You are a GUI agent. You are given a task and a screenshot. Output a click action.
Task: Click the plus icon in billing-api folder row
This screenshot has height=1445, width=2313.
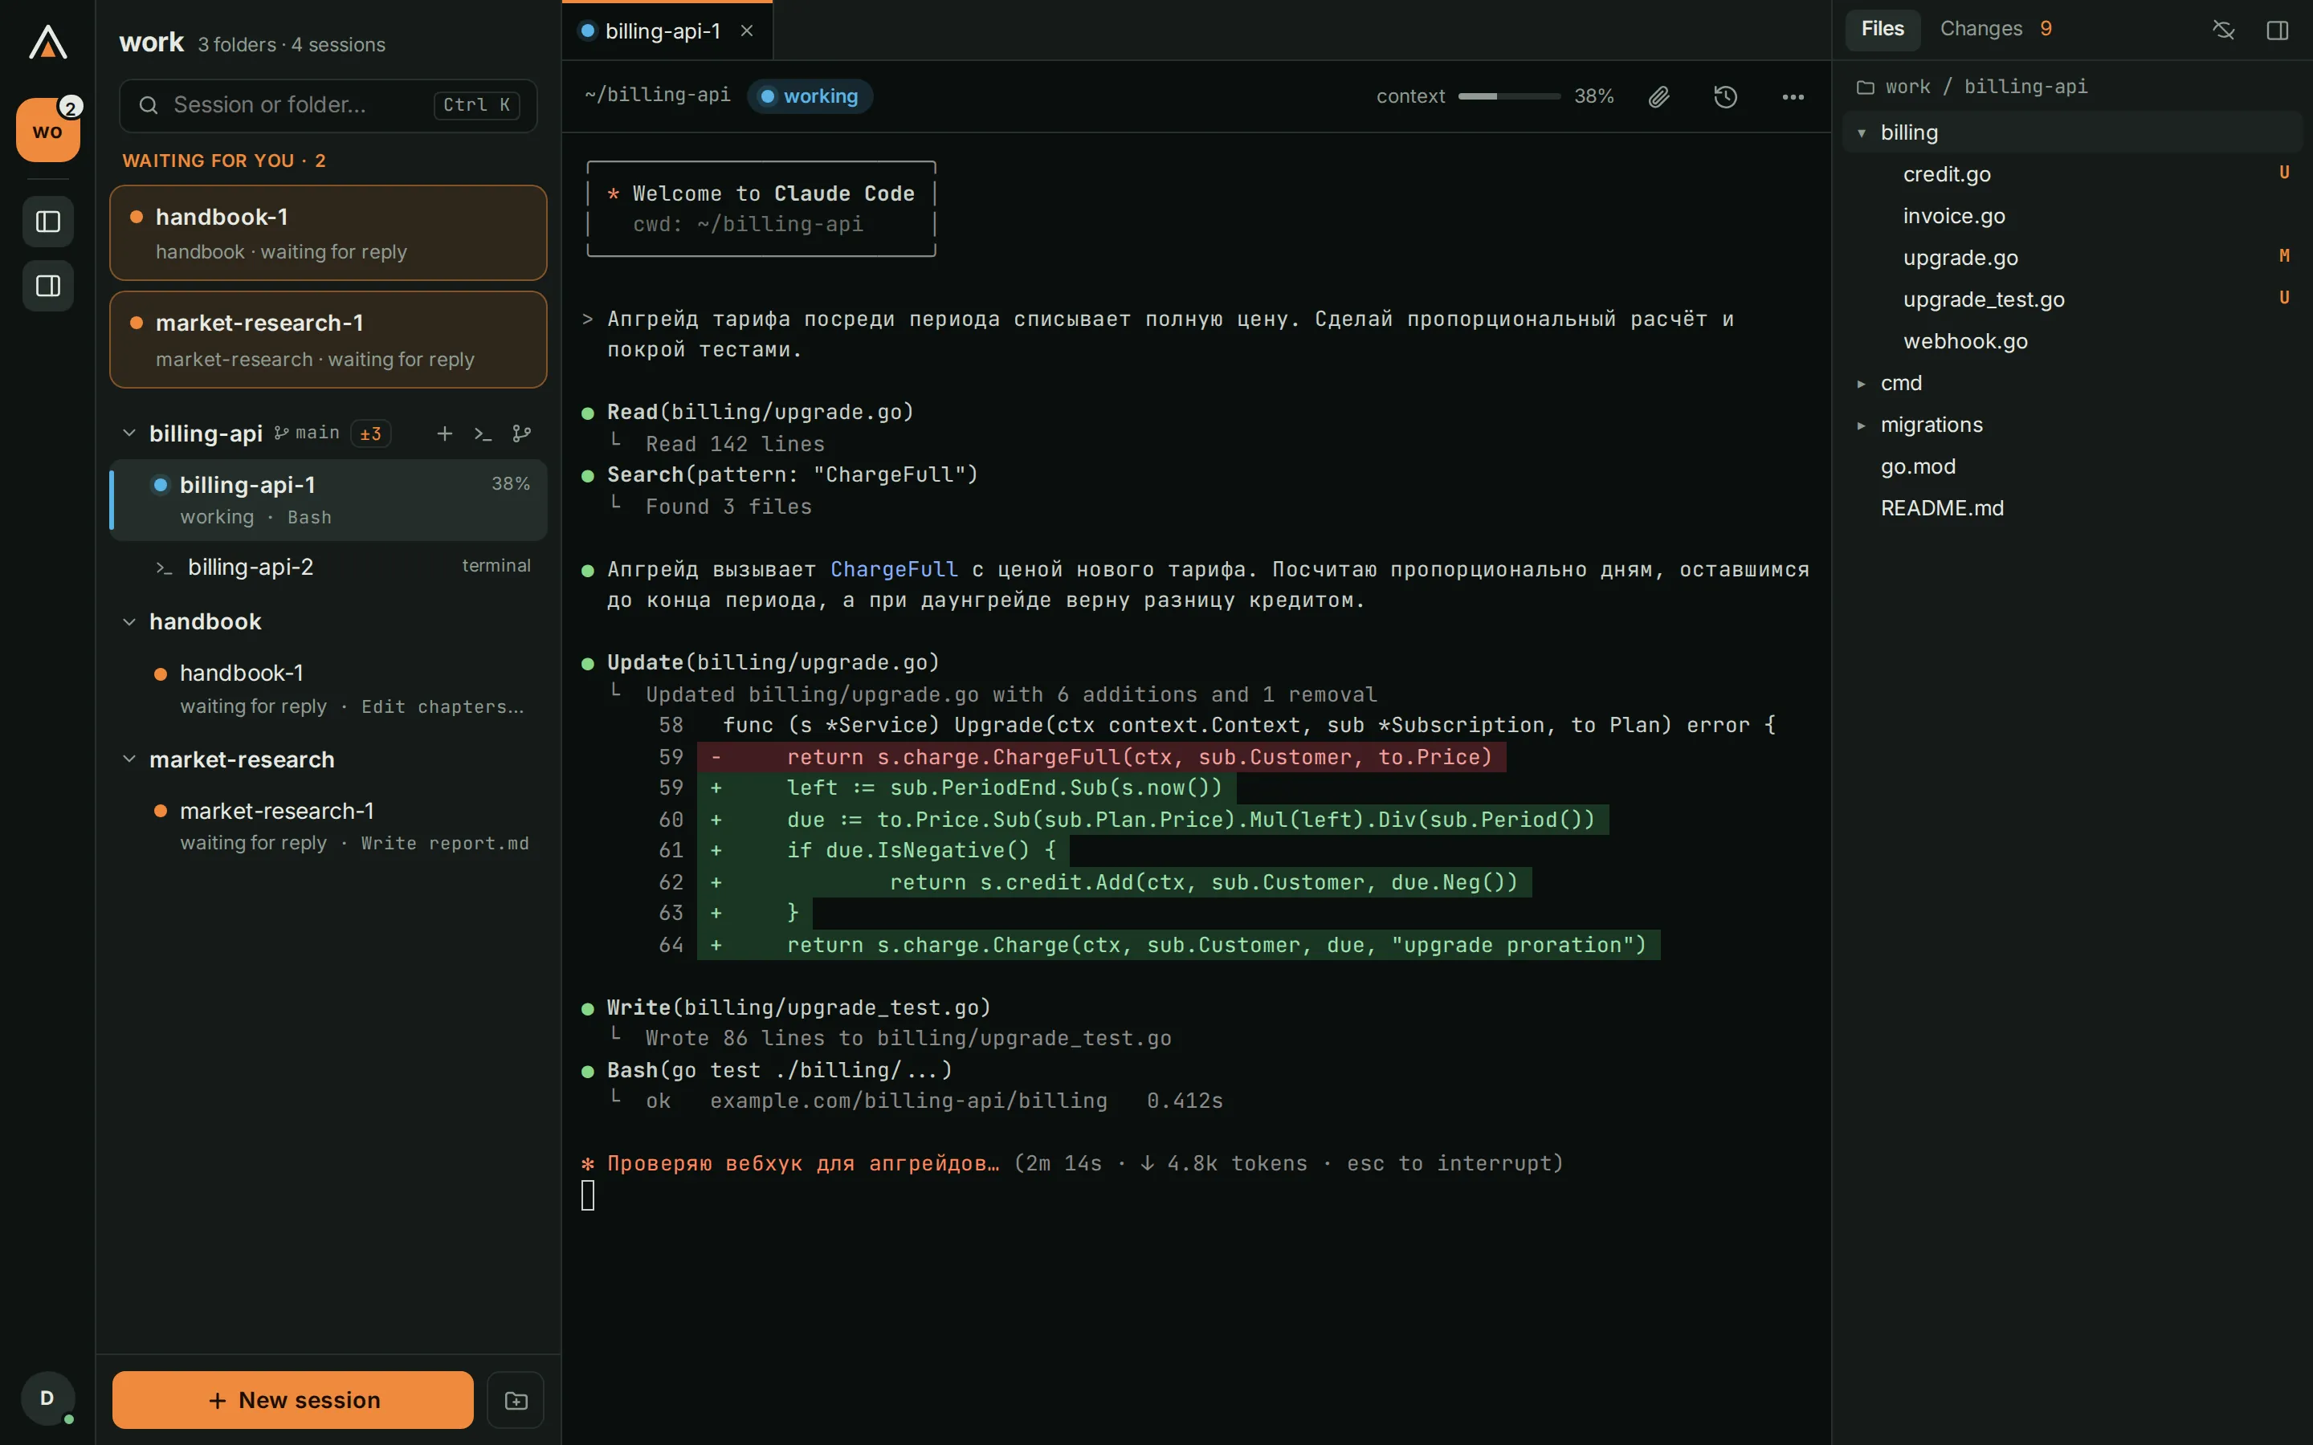444,433
